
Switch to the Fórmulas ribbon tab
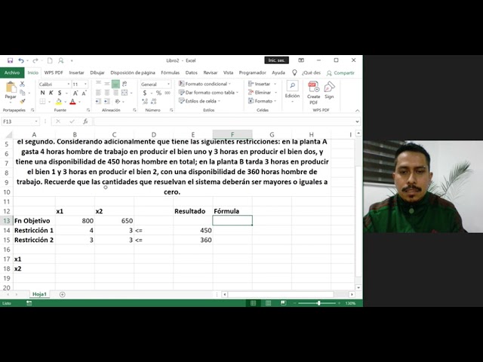[x=170, y=72]
